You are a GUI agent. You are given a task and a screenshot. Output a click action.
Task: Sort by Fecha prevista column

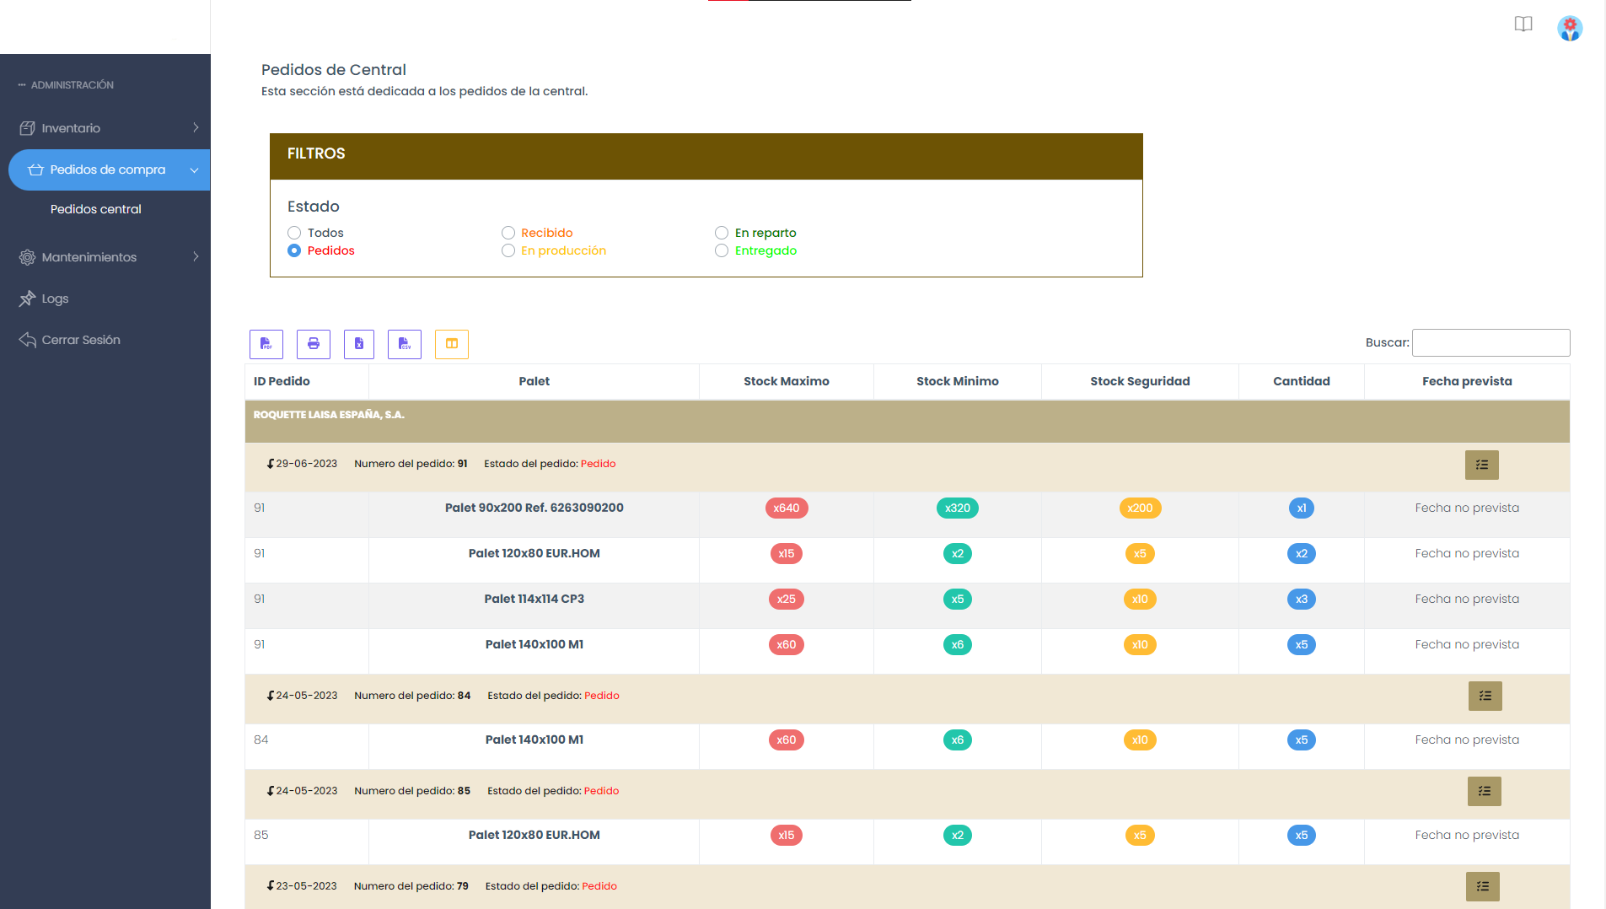[x=1467, y=381]
